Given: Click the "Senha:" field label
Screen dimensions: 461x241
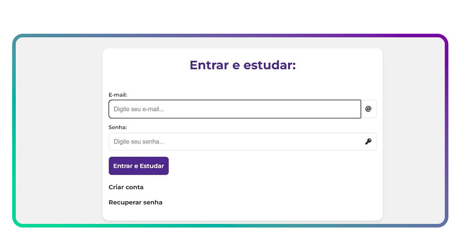Looking at the screenshot, I should tap(118, 127).
